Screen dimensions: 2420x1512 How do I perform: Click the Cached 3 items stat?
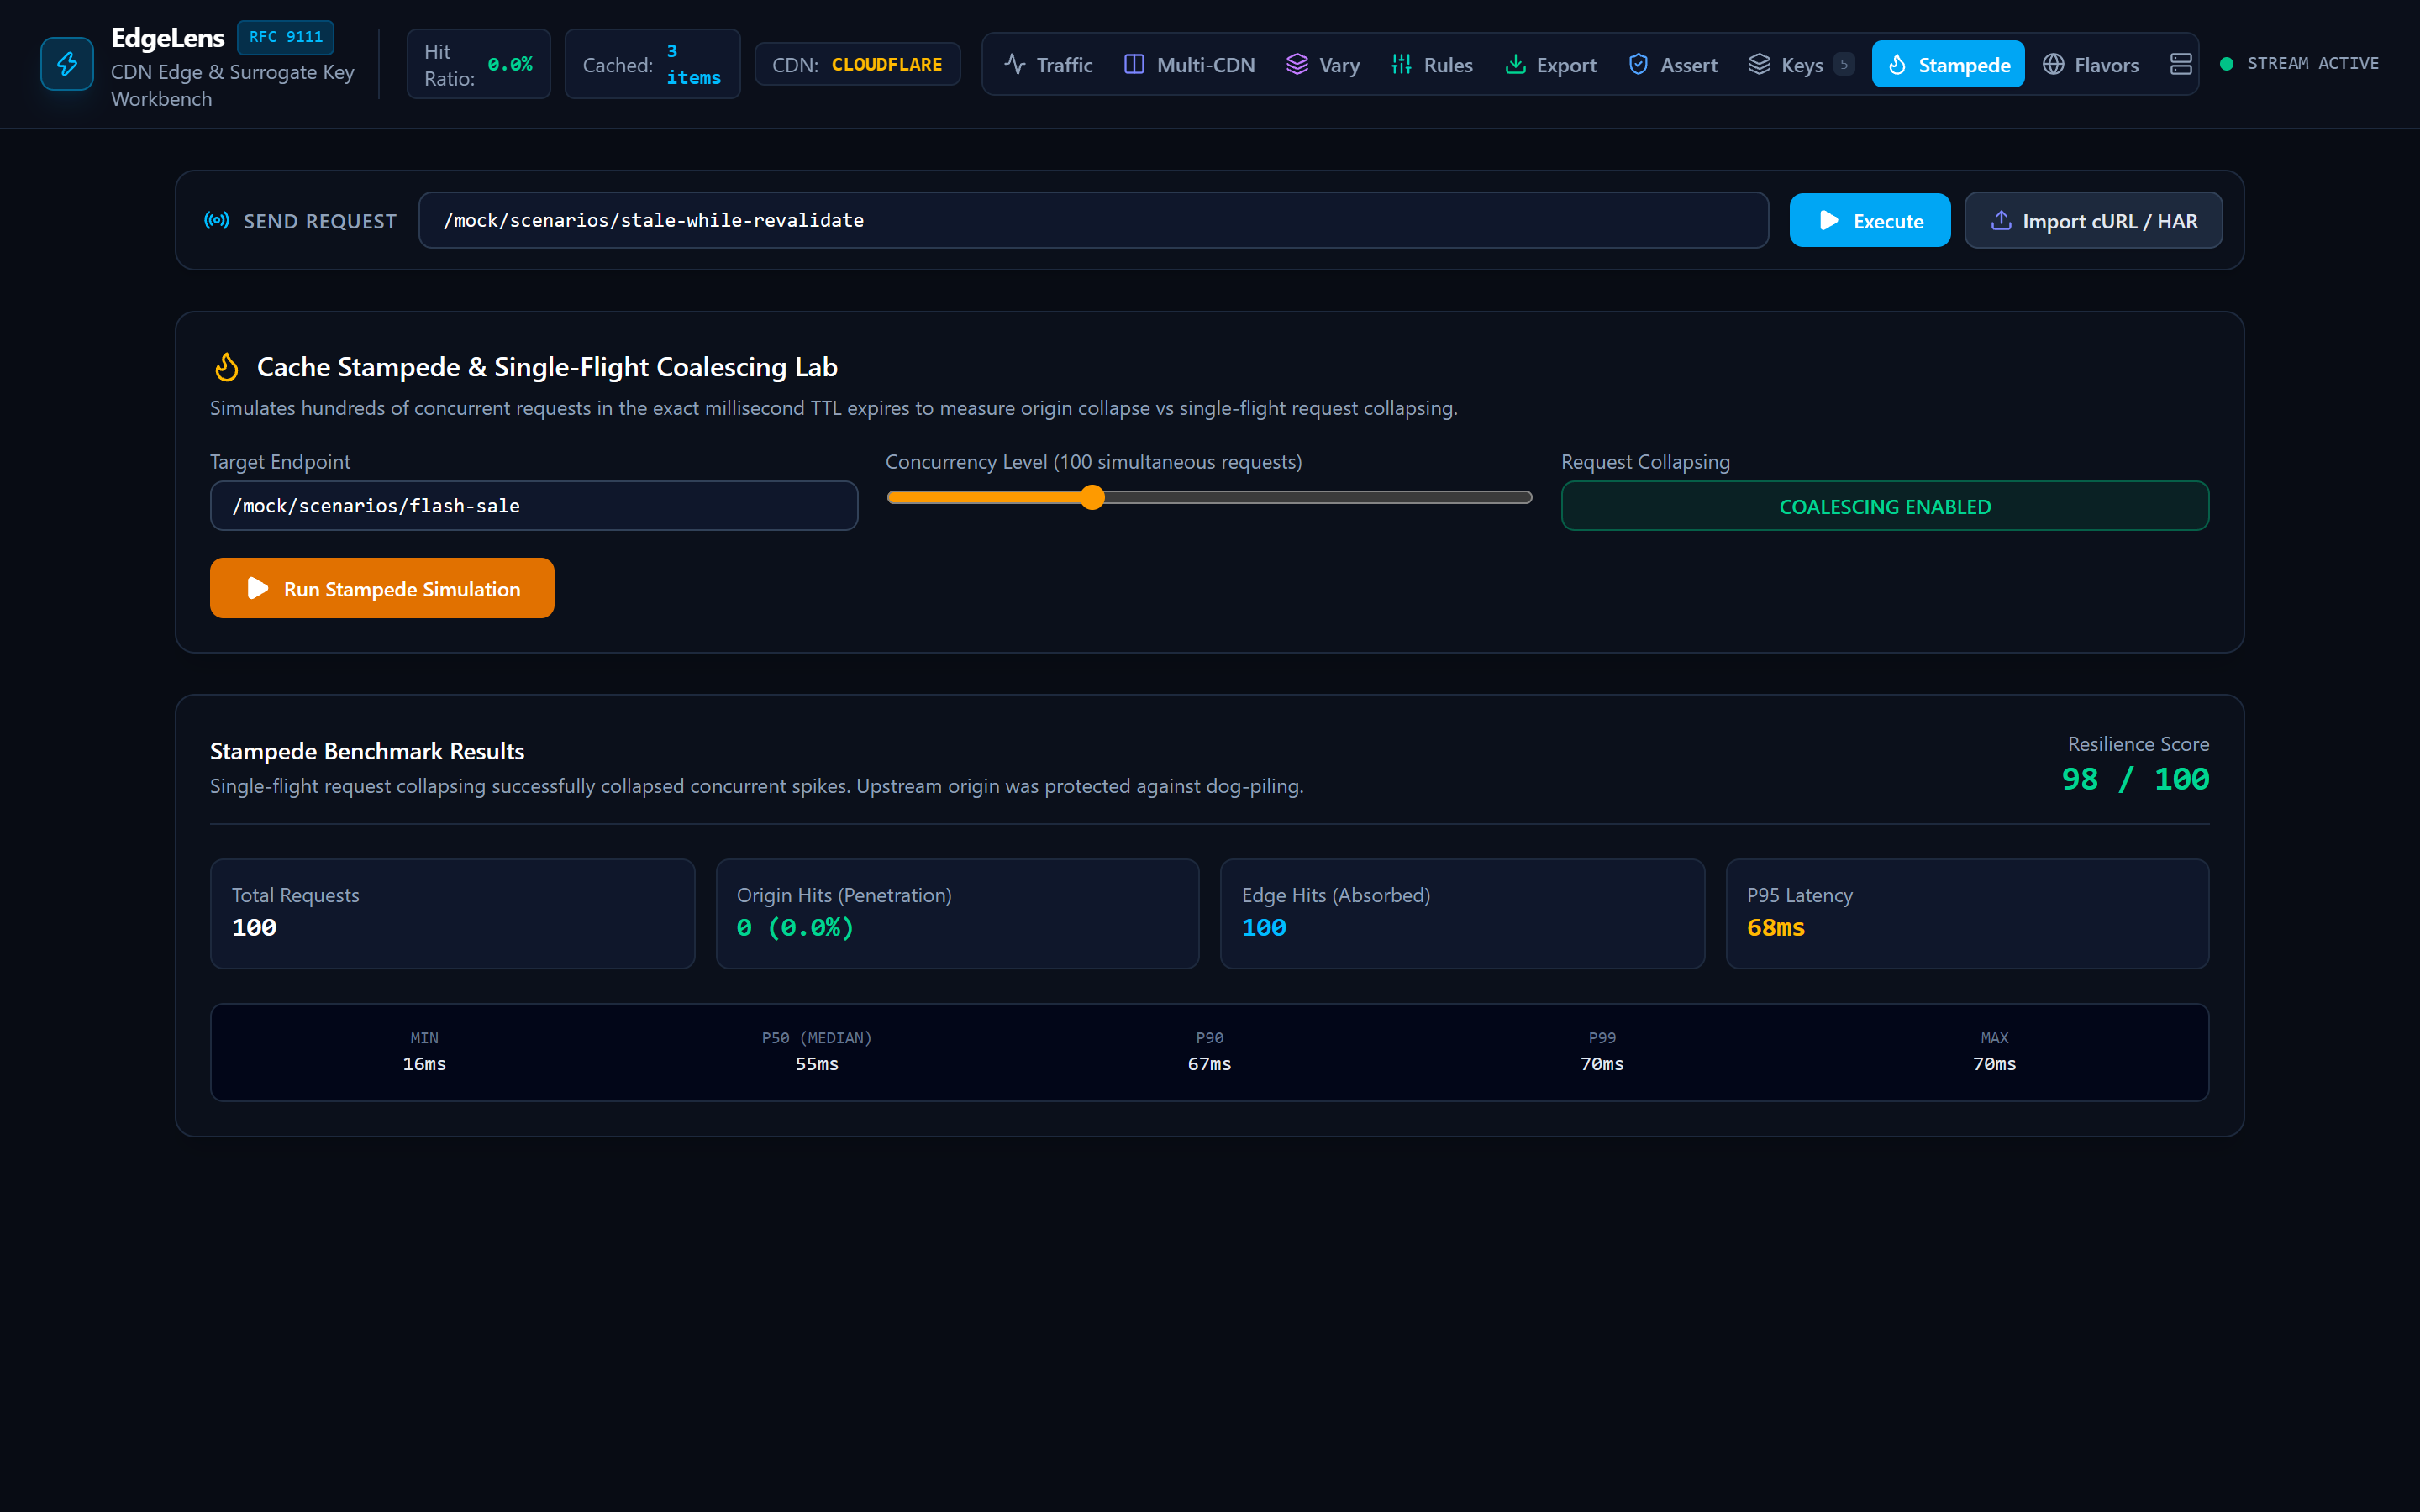[652, 64]
